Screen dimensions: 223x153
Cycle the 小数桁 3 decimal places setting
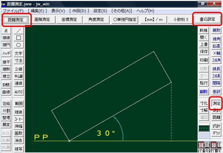[181, 20]
